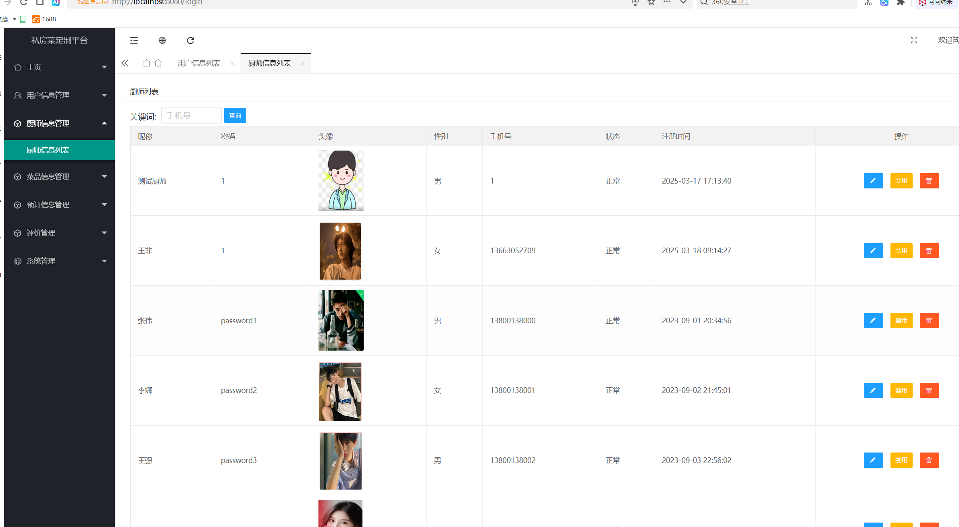Viewport: 959px width, 527px height.
Task: Click the refresh icon in top toolbar
Action: coord(190,40)
